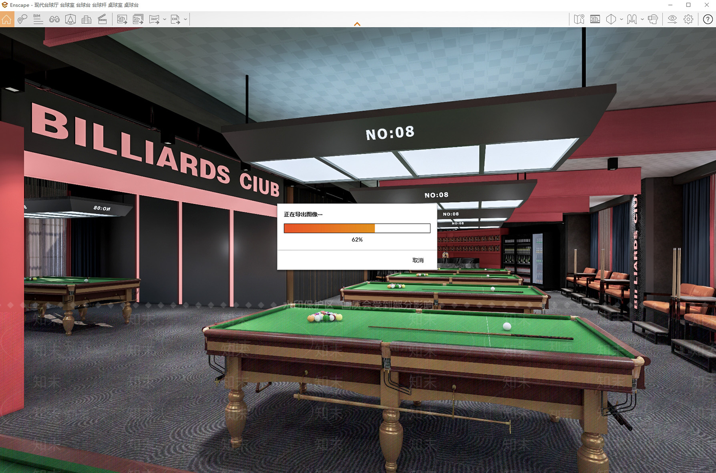Open the General Settings gear icon
The width and height of the screenshot is (716, 473).
pos(689,19)
